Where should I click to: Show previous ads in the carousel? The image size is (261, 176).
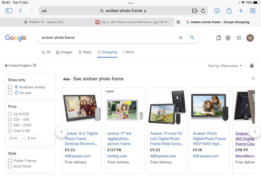[61, 132]
